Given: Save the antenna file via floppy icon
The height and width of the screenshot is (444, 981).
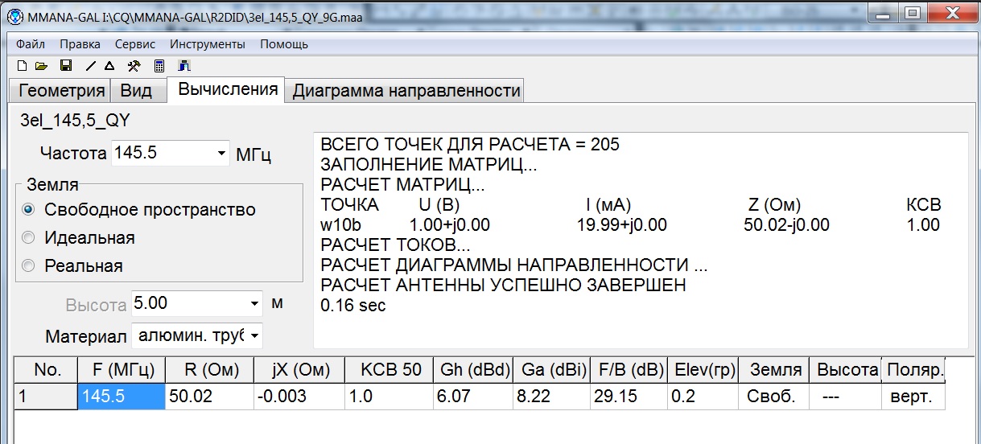Looking at the screenshot, I should [66, 66].
